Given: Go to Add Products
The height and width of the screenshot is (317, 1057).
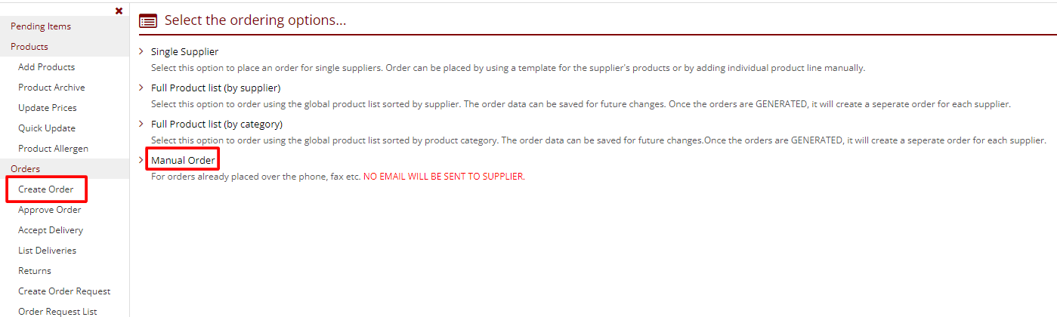Looking at the screenshot, I should pyautogui.click(x=46, y=67).
